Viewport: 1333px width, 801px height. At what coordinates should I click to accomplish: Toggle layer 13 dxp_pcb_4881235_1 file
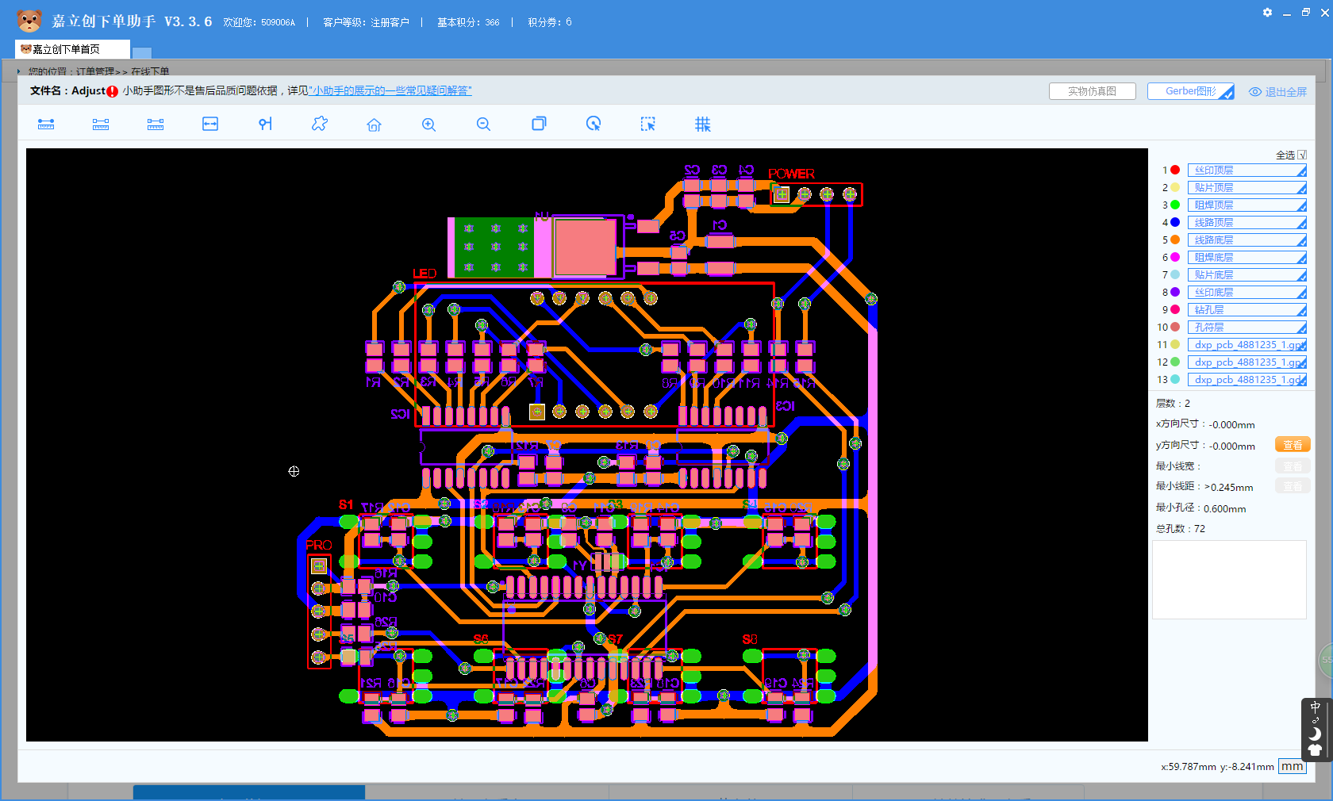point(1247,380)
